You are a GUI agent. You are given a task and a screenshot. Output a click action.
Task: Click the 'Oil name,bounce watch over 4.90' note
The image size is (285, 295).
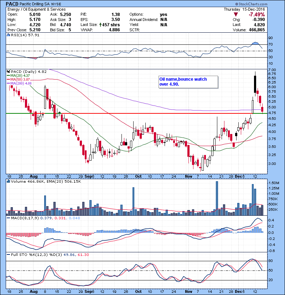point(188,82)
